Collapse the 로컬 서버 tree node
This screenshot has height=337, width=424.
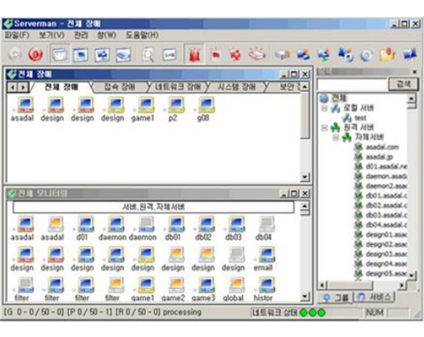pyautogui.click(x=324, y=108)
